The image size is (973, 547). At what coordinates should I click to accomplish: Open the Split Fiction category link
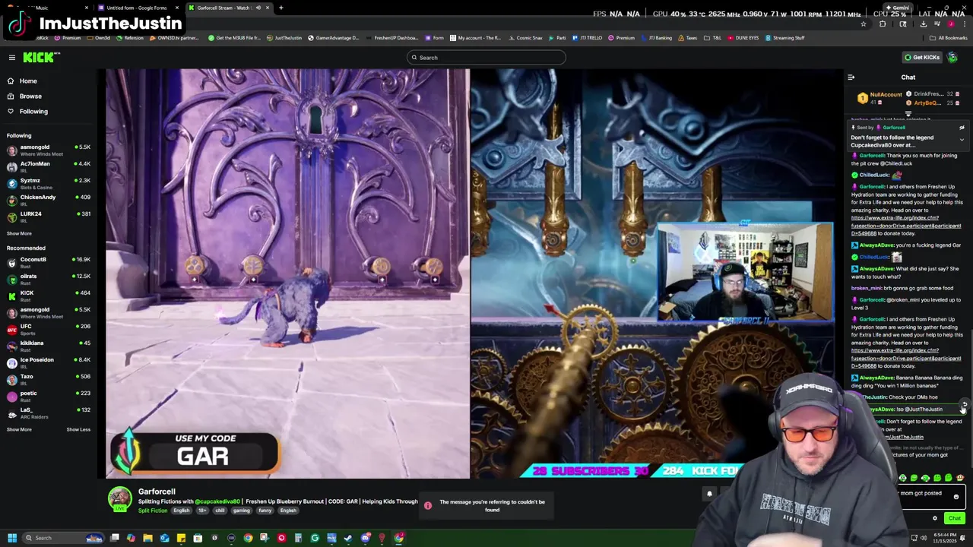pyautogui.click(x=153, y=511)
